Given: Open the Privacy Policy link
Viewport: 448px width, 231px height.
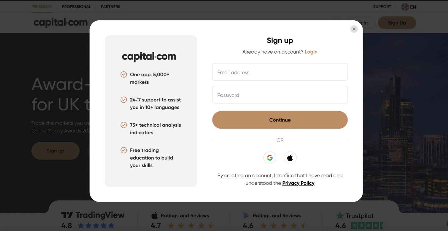Looking at the screenshot, I should (x=298, y=183).
